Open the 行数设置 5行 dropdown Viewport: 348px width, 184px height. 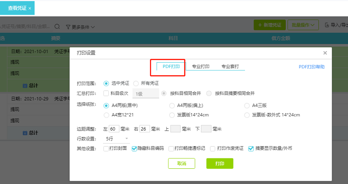pos(117,139)
